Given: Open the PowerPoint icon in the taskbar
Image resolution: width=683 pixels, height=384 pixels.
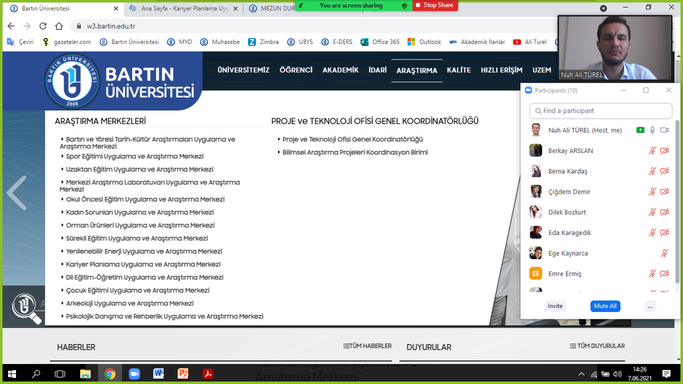Looking at the screenshot, I should (183, 374).
